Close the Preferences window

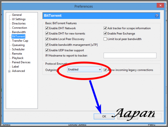(160, 5)
